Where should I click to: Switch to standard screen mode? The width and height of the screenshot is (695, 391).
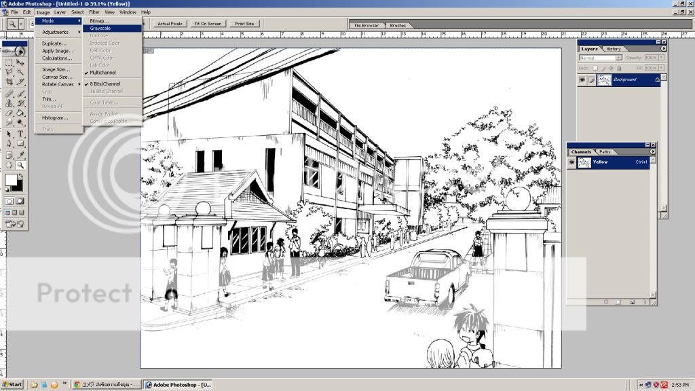pyautogui.click(x=8, y=212)
